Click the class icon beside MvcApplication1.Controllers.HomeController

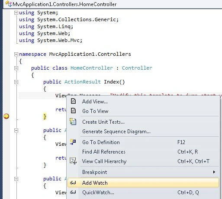(8, 4)
